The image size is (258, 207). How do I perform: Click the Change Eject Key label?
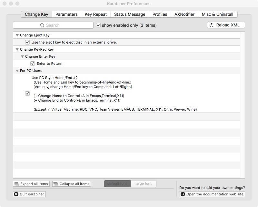(35, 35)
